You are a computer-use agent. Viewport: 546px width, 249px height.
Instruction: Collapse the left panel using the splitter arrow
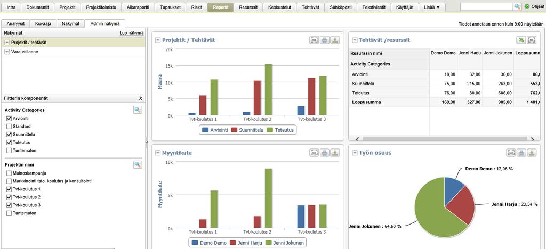point(147,142)
